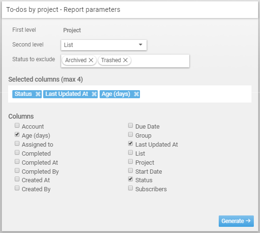
Task: Open the Second level List dropdown
Action: click(104, 45)
